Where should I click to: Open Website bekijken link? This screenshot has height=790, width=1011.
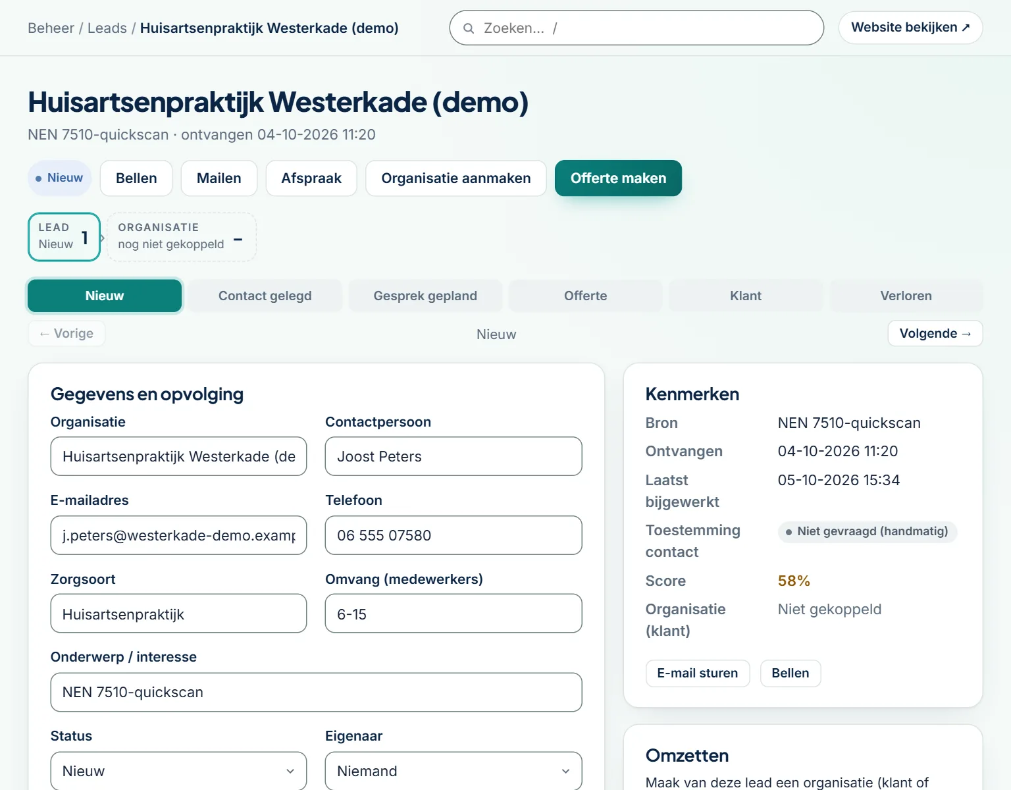[910, 28]
